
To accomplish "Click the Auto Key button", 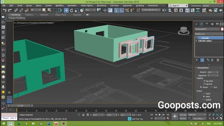I will [x=183, y=115].
